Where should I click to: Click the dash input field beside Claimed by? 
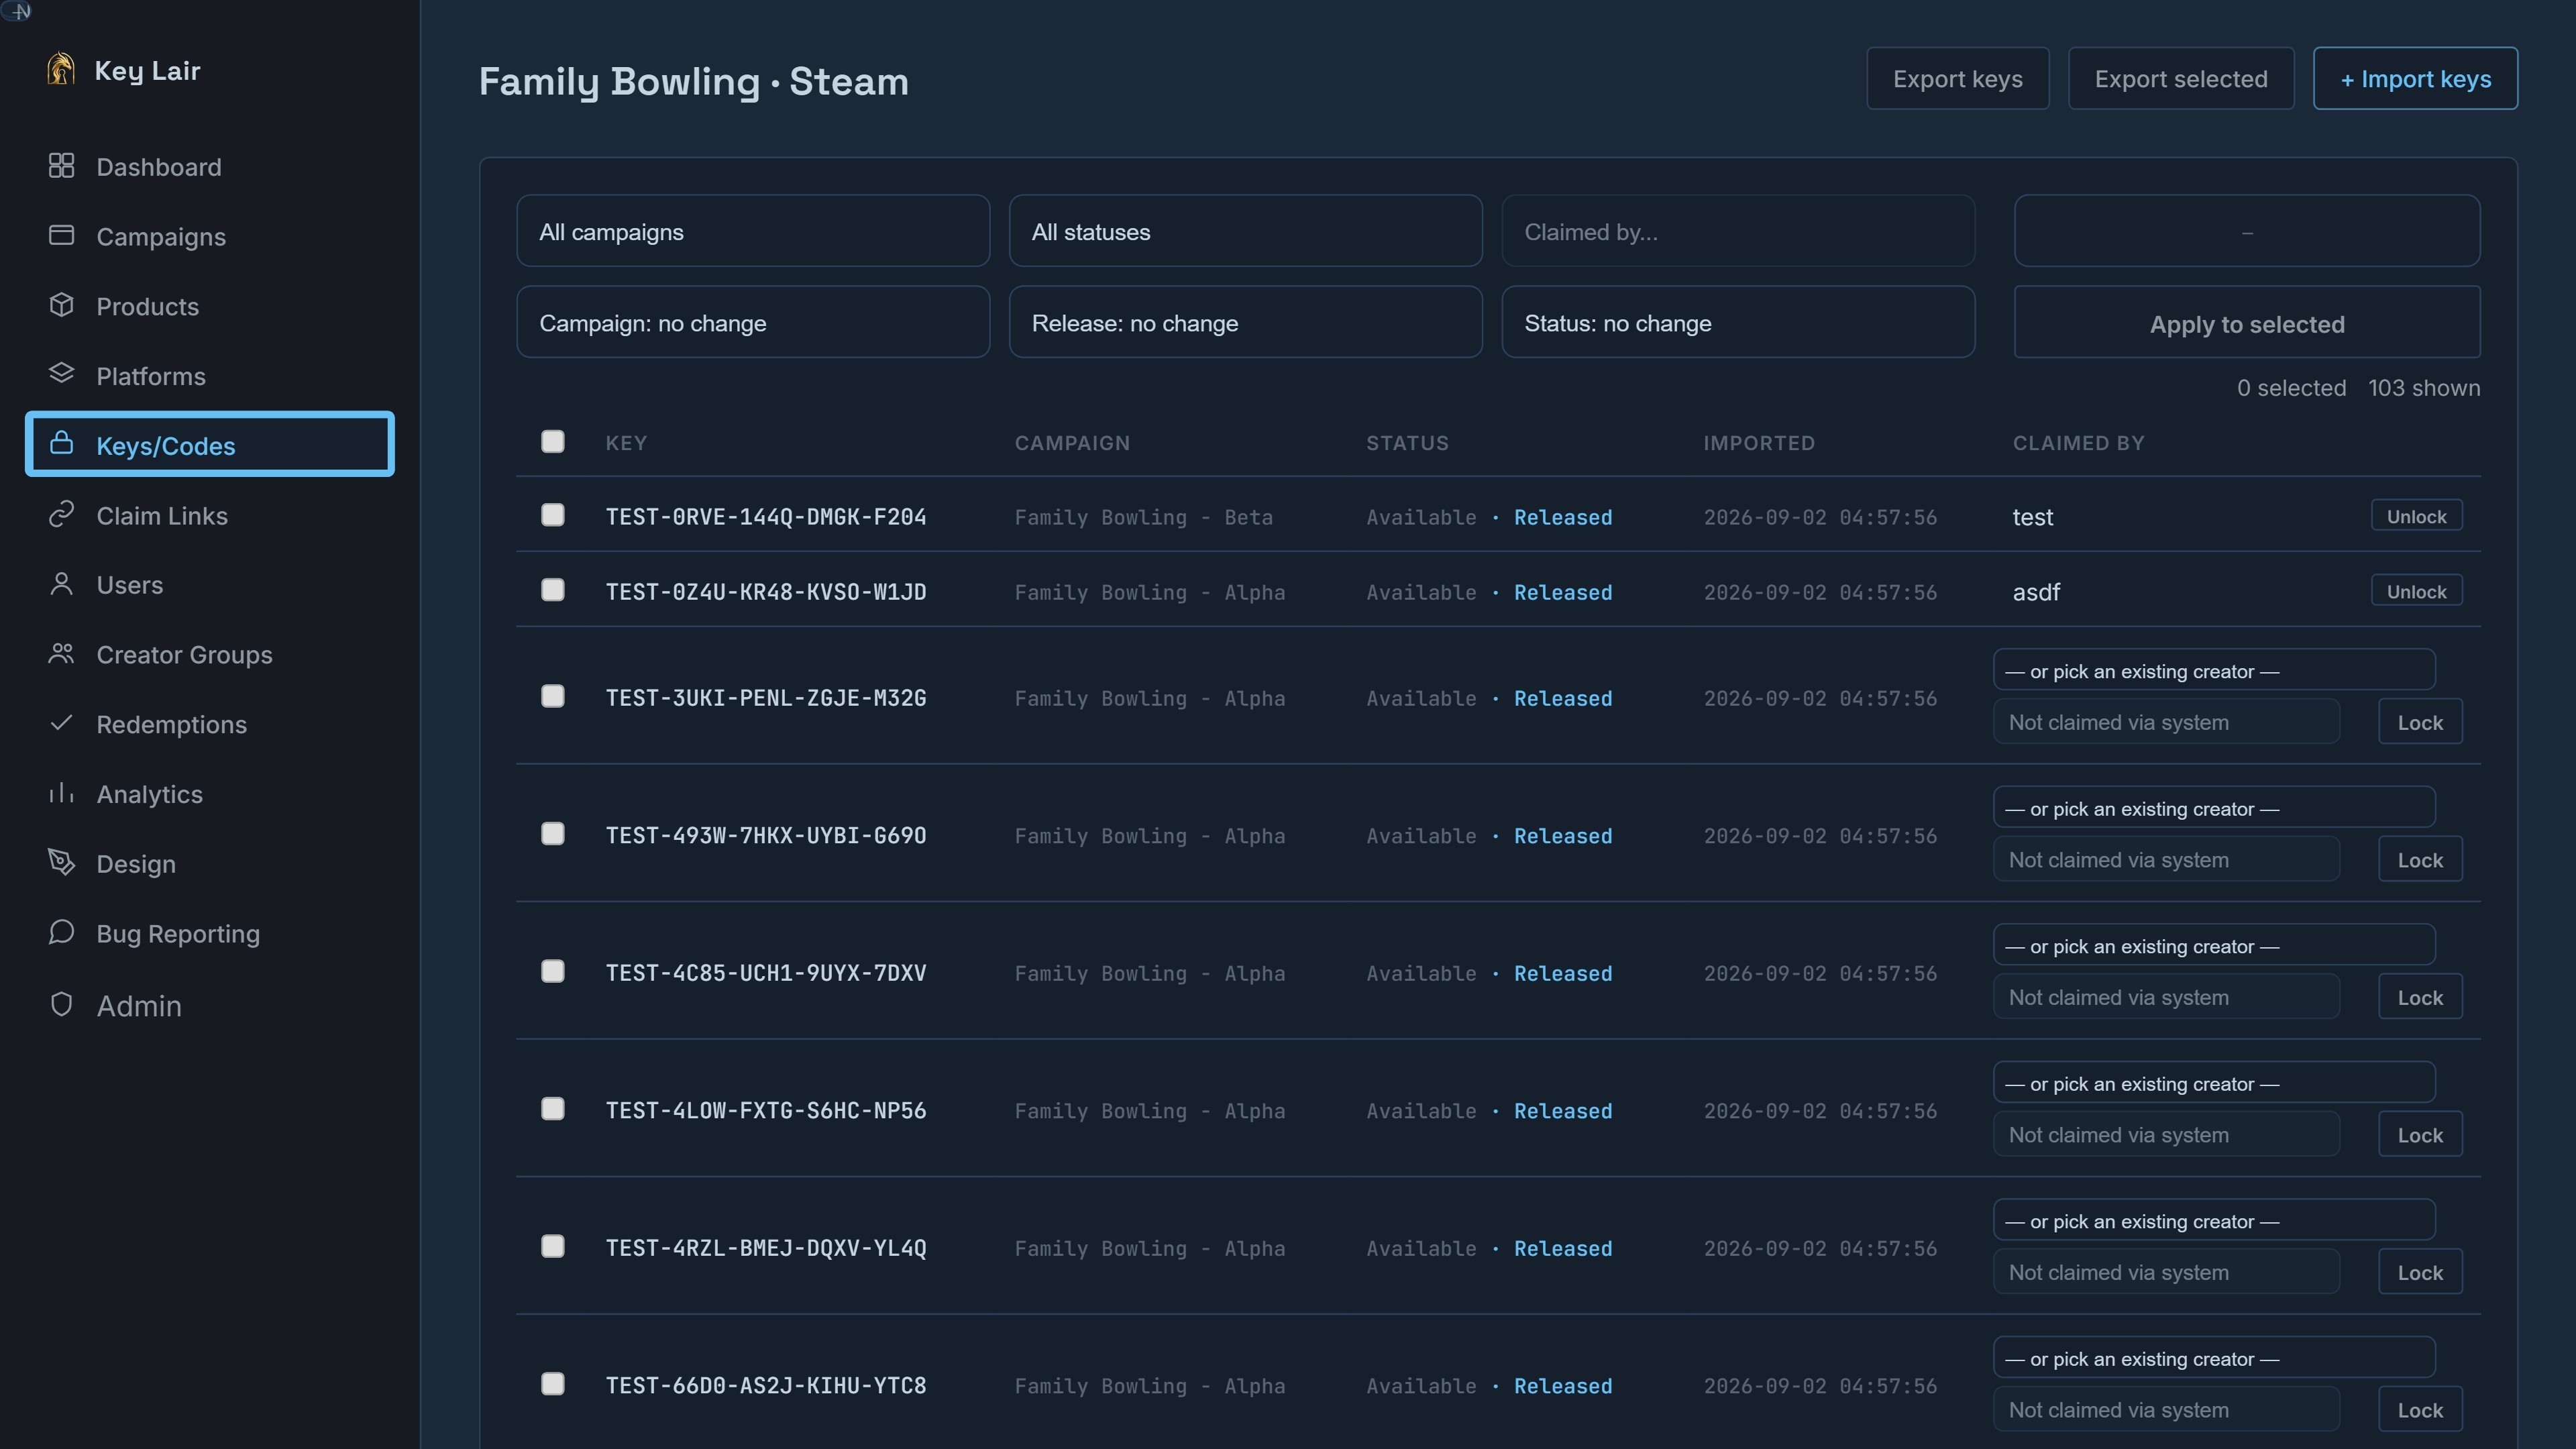[x=2246, y=231]
